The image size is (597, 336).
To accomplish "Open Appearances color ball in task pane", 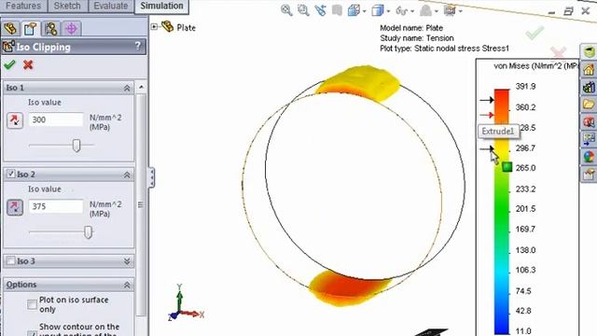I will click(589, 157).
